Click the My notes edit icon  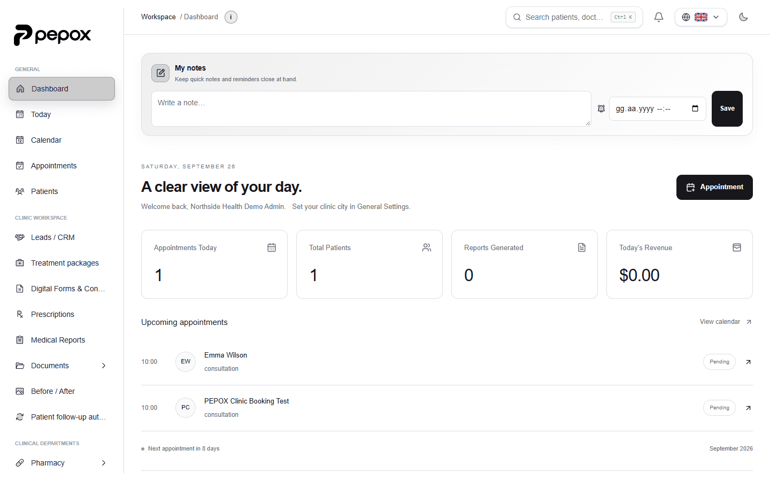[x=160, y=73]
